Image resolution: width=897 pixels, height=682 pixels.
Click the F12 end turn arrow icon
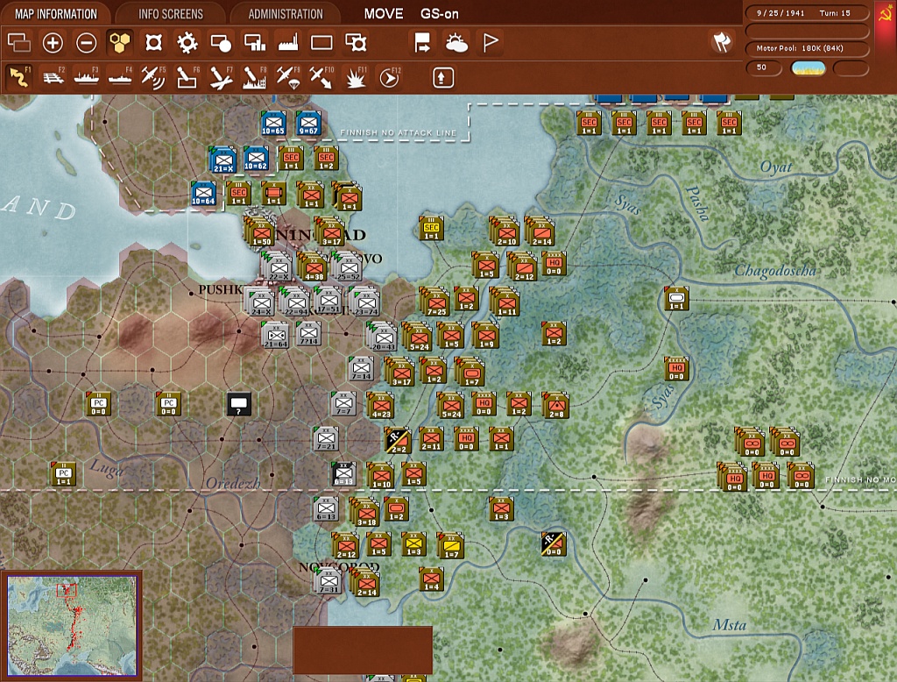389,77
